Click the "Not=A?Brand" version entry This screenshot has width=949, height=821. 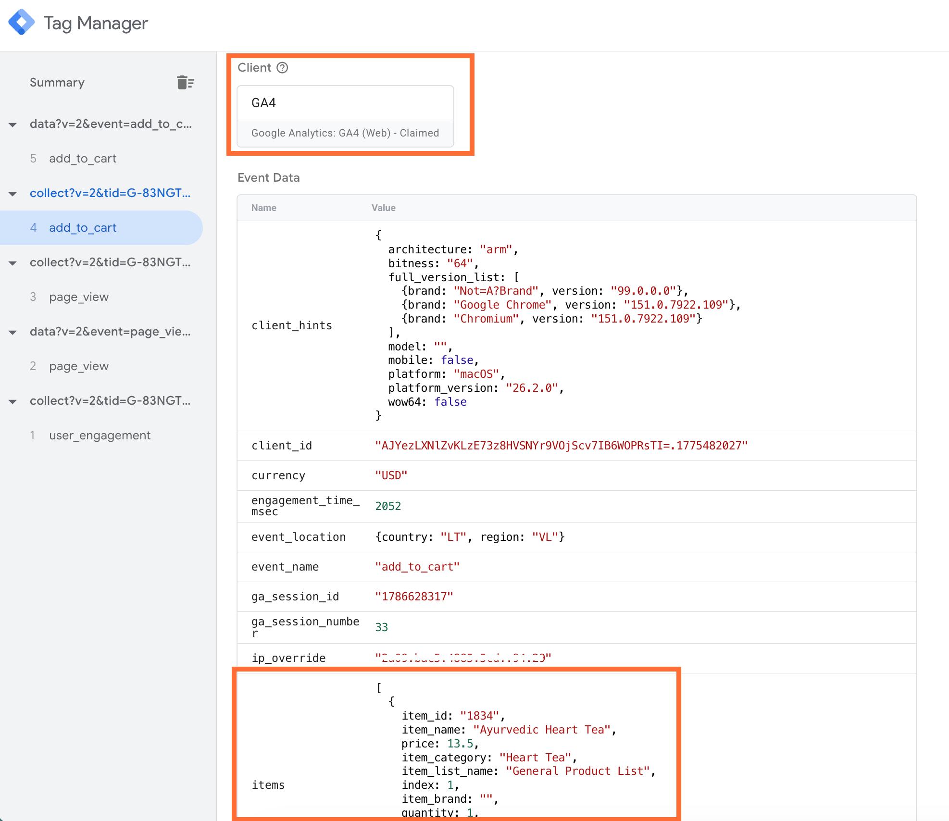click(545, 291)
